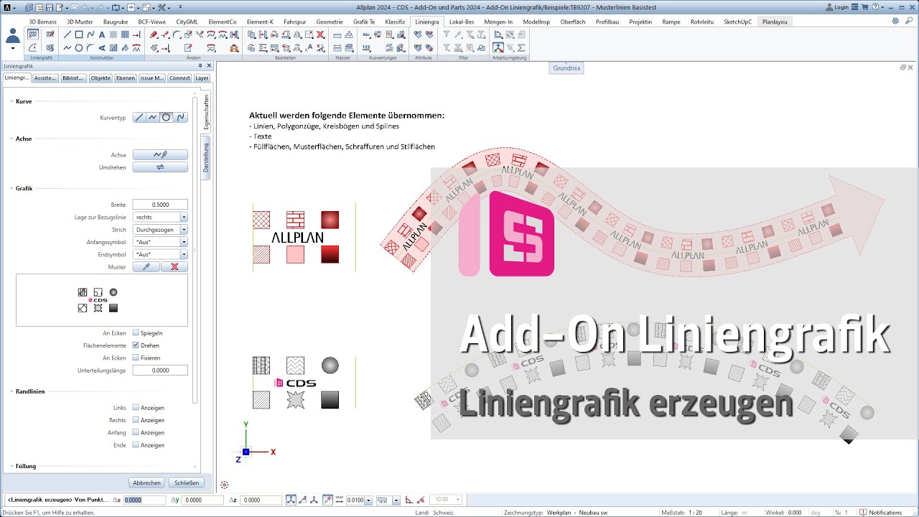The image size is (919, 517).
Task: Click the red X delete icon in Bearbeiten
Action: (x=320, y=34)
